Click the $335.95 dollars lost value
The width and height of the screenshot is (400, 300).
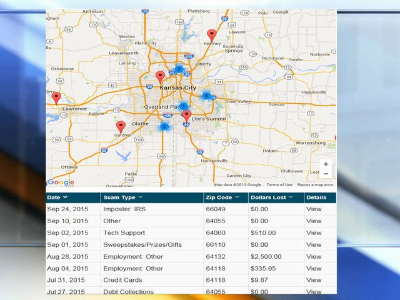coord(263,268)
